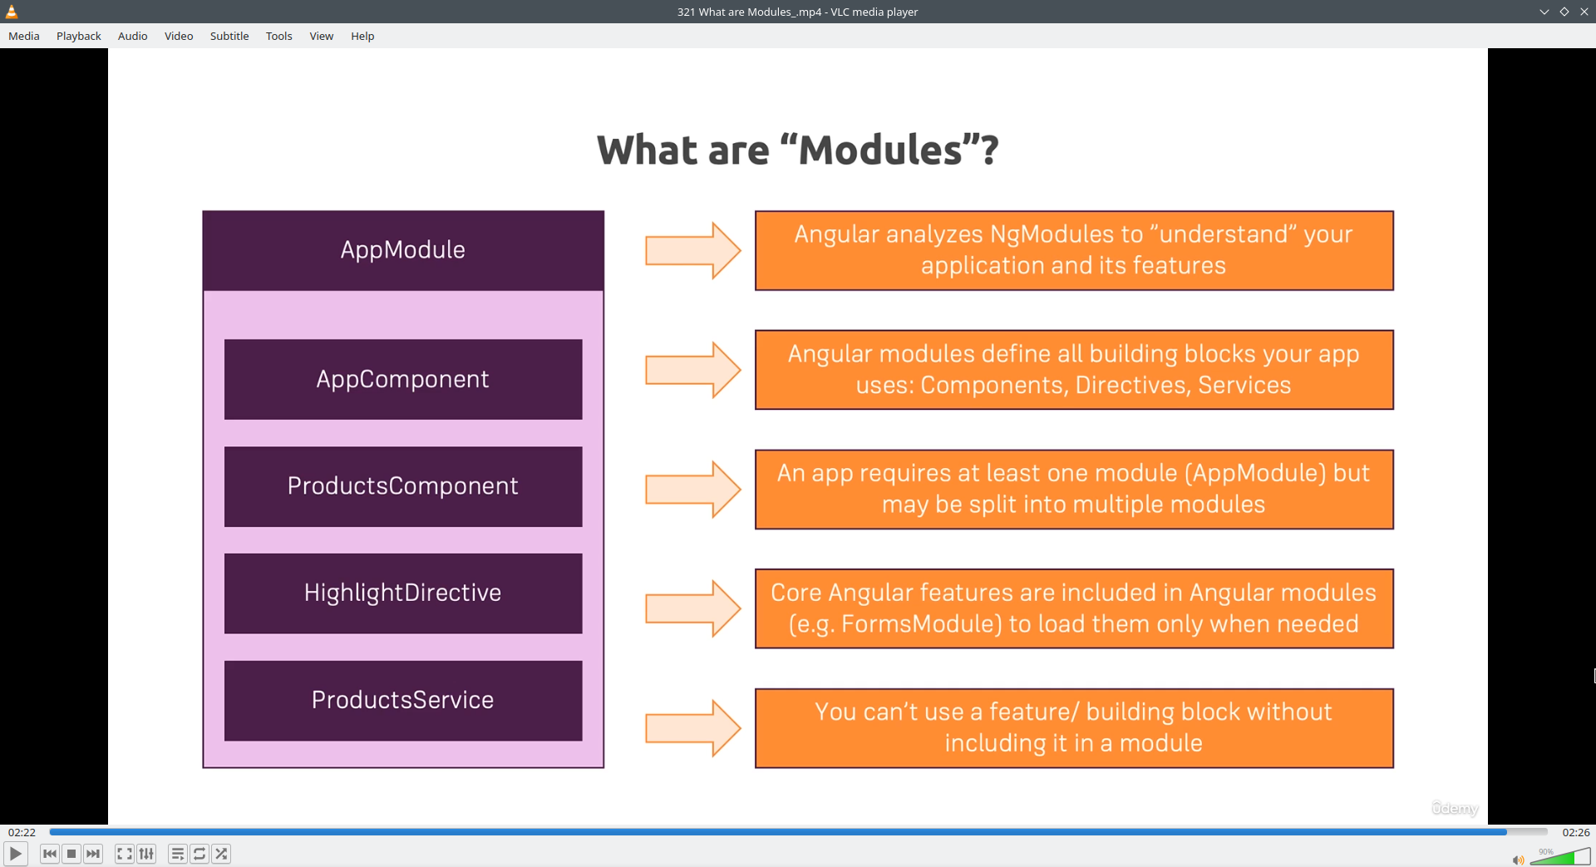
Task: Click the "You can't use a feature" box
Action: [1074, 728]
